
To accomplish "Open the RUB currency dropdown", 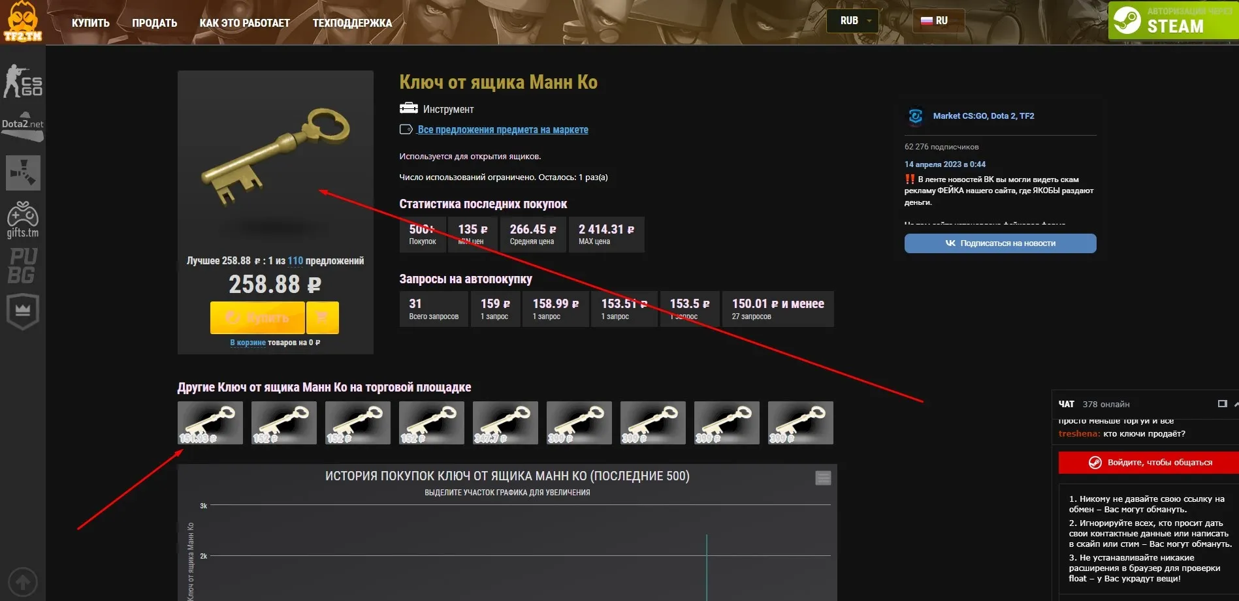I will (x=852, y=21).
